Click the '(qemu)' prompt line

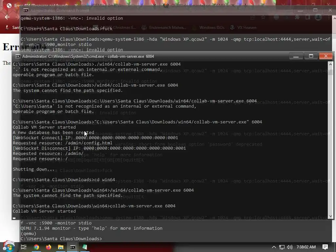coord(29,233)
